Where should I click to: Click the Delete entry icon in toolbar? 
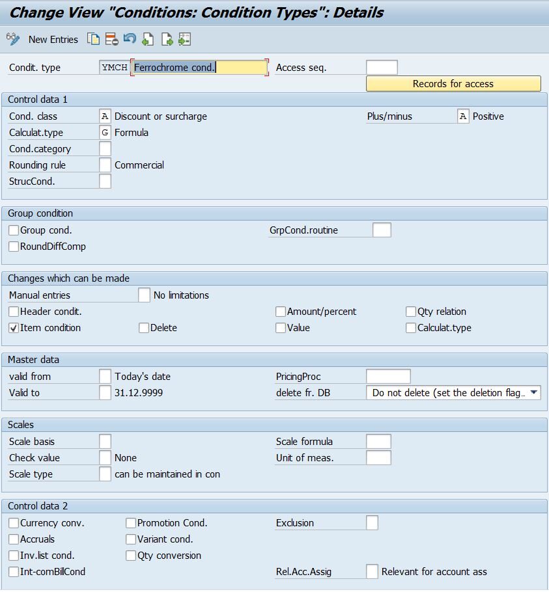click(111, 39)
